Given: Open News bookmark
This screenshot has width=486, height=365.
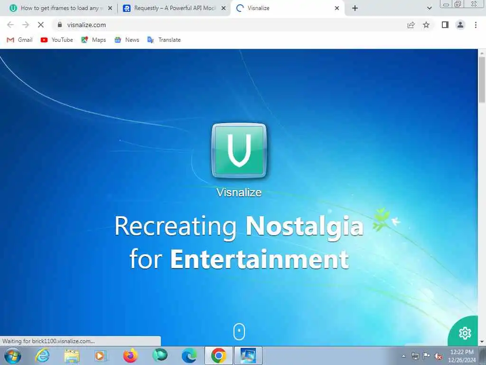Looking at the screenshot, I should point(127,40).
